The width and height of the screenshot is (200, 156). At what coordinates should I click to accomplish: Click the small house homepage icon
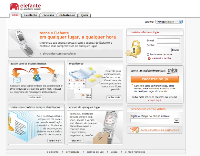(x=135, y=130)
